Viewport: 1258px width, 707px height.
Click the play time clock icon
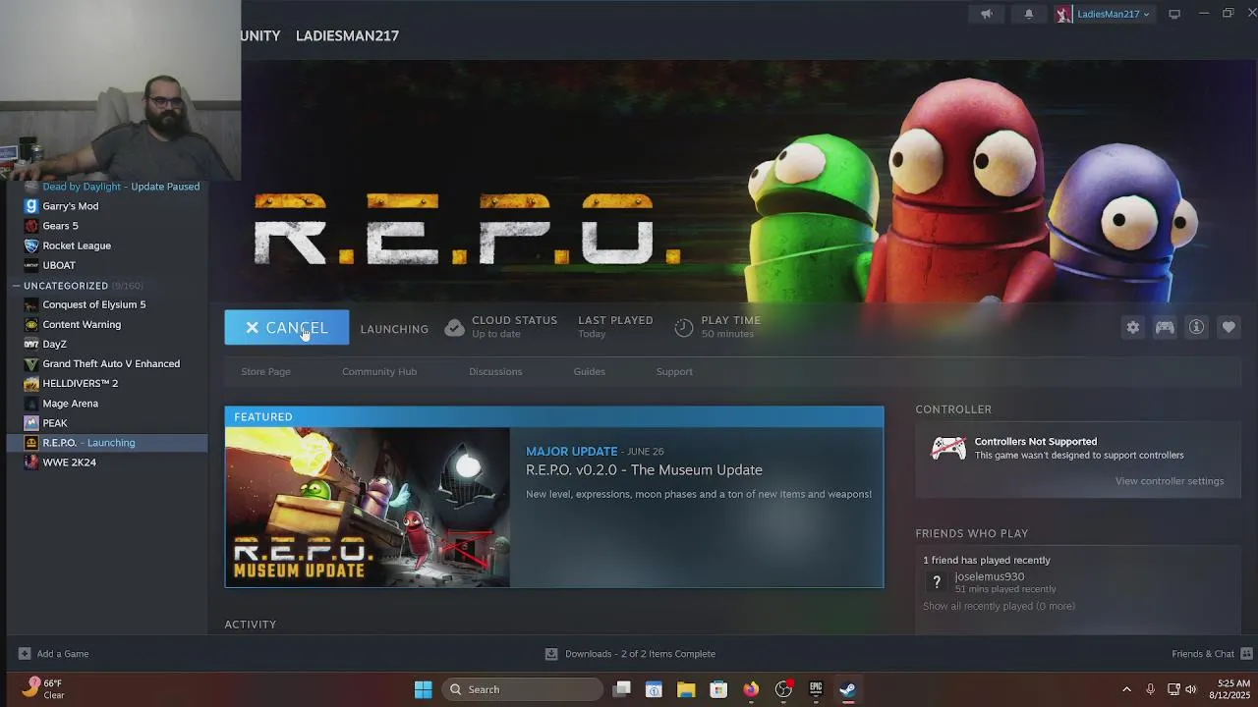684,327
